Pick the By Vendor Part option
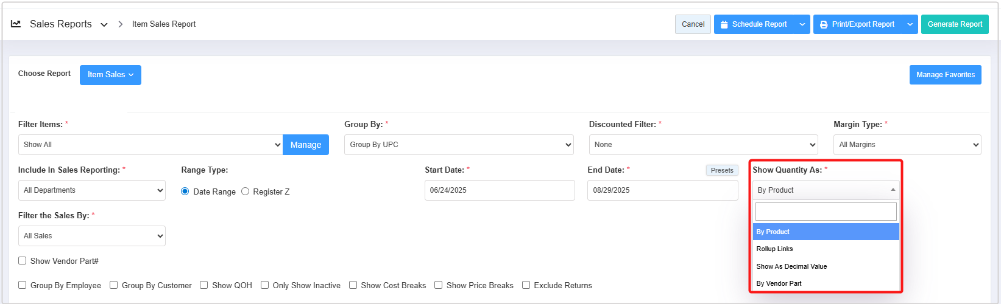The image size is (1001, 304). [779, 283]
